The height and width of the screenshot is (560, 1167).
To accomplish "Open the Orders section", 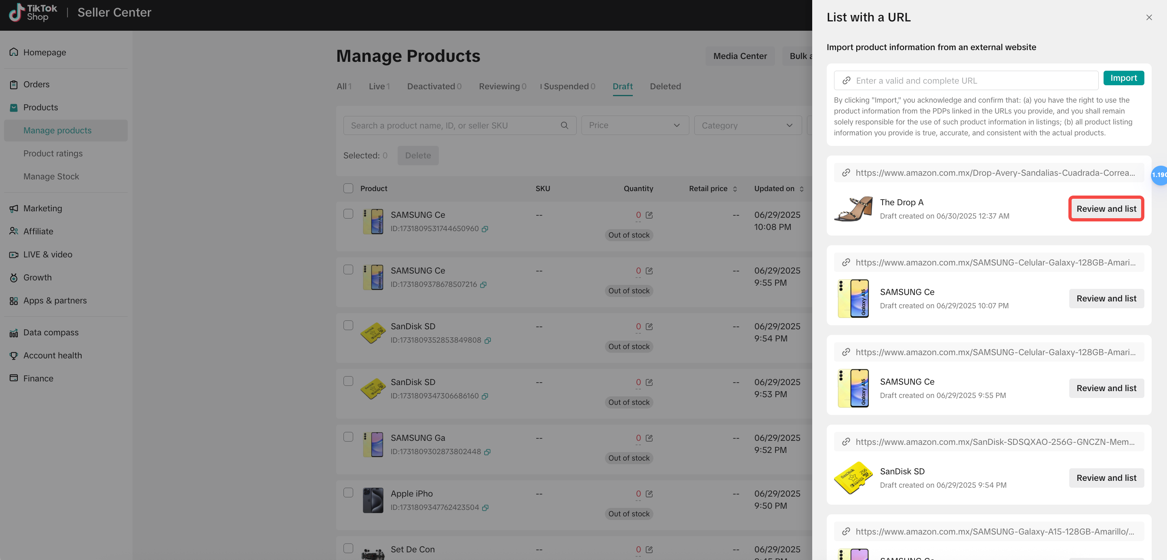I will point(36,84).
